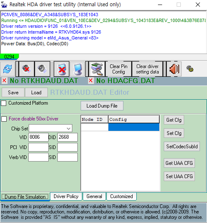Screen dimensions: 207x223
Task: Select the highlighted blue Config cell
Action: [x=134, y=127]
